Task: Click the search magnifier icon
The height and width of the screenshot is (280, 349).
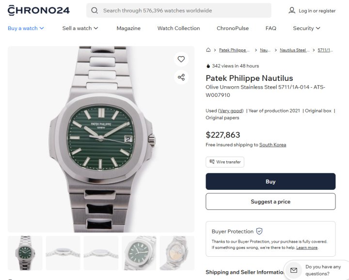Action: (95, 10)
